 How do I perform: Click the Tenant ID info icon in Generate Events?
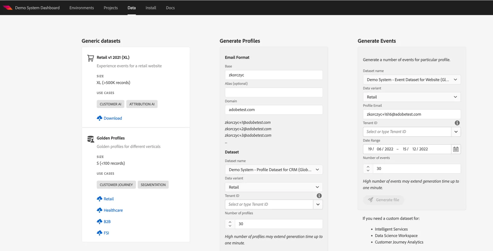(x=457, y=123)
